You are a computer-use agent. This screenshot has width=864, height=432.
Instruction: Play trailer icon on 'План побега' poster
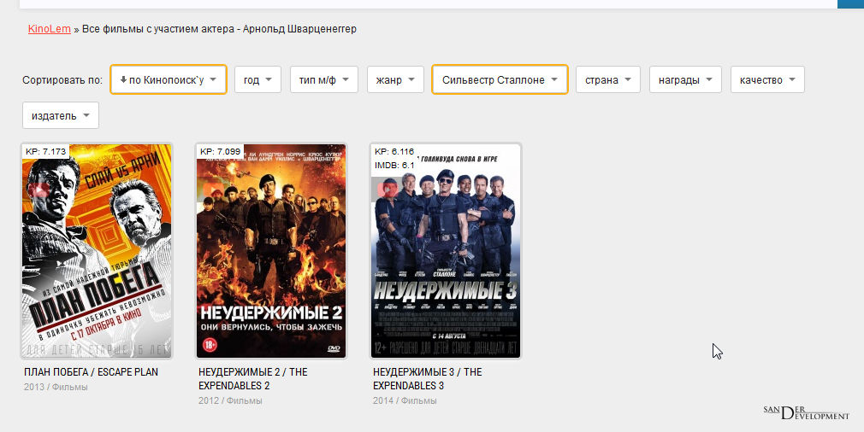[x=39, y=190]
